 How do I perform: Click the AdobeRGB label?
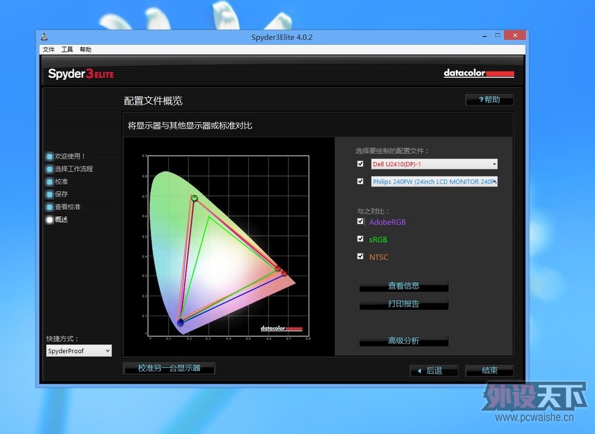pyautogui.click(x=388, y=222)
